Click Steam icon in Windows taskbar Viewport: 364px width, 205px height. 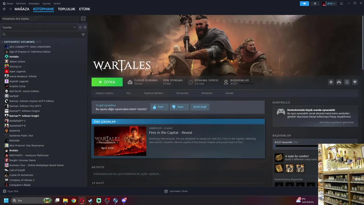click(x=90, y=200)
